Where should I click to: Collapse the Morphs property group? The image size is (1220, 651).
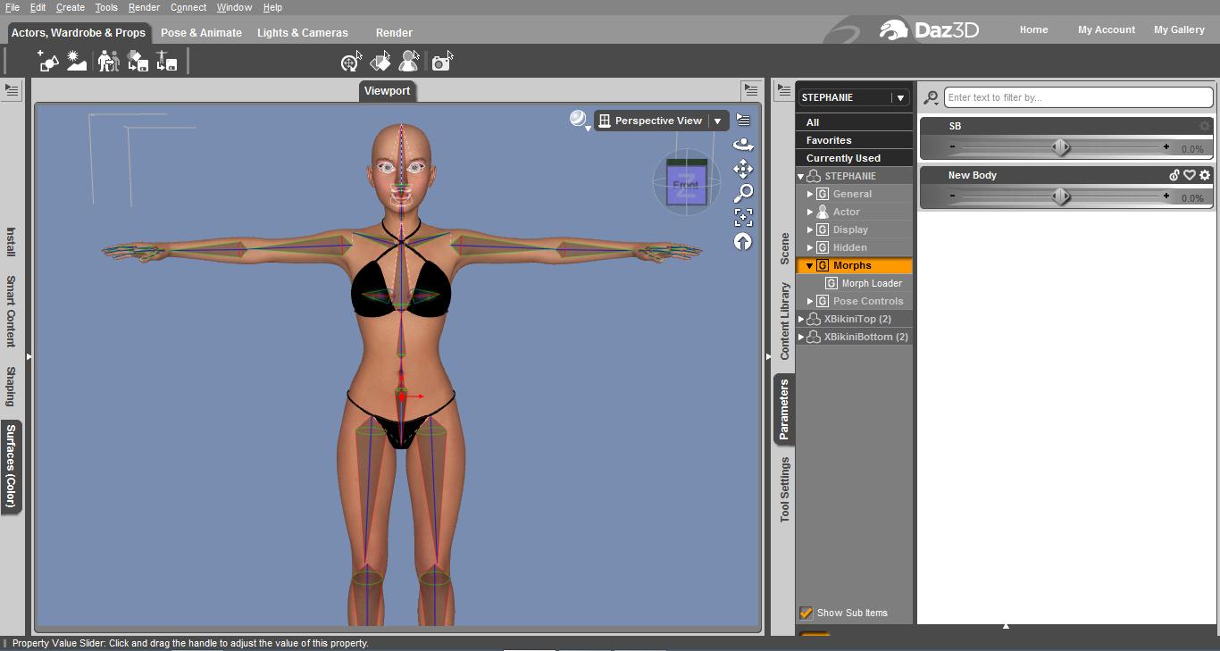click(x=810, y=265)
